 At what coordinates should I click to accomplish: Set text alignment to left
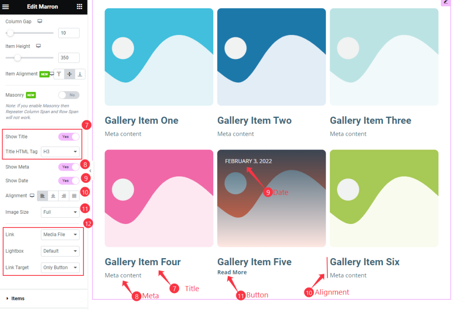[43, 196]
